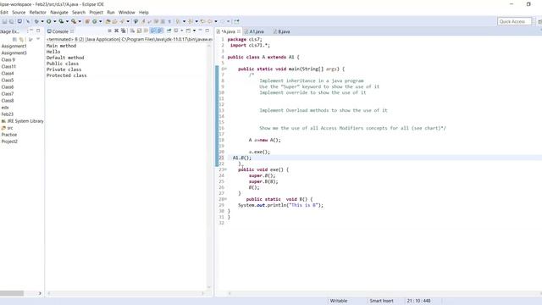This screenshot has height=305, width=542.
Task: Select the src folder
Action: [x=9, y=128]
